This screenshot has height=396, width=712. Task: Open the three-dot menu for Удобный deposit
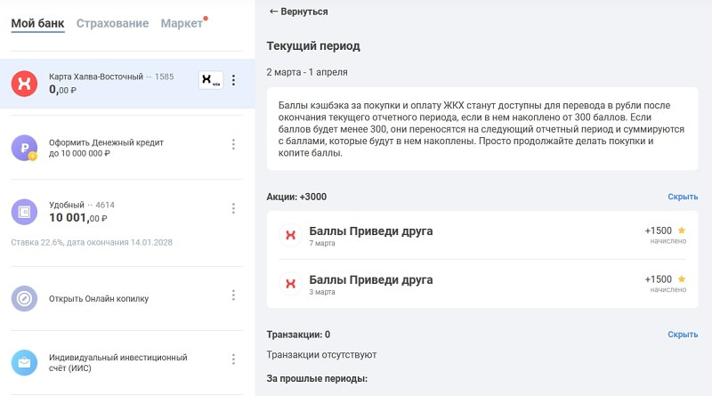233,208
